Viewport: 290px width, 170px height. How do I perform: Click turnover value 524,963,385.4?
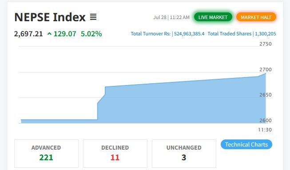pos(189,34)
